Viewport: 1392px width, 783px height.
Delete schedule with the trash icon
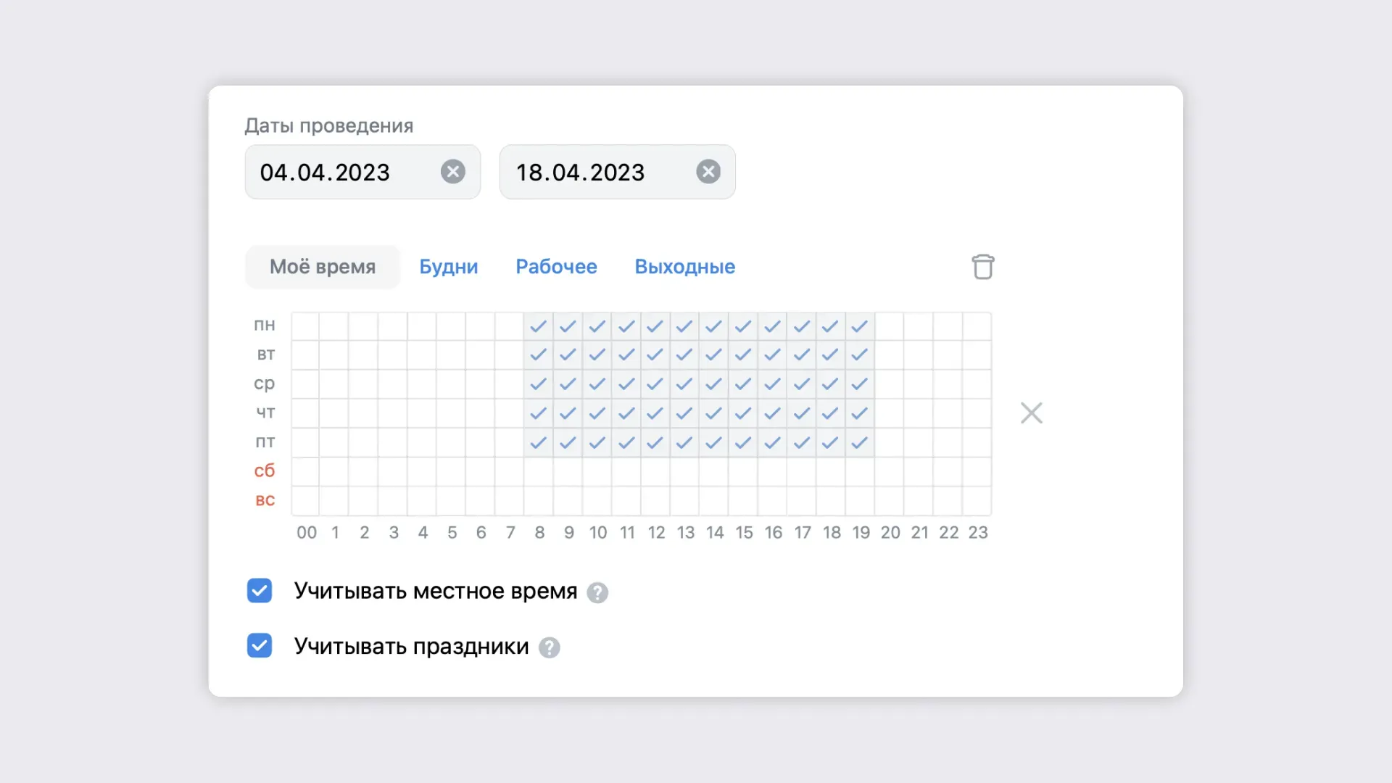[983, 267]
